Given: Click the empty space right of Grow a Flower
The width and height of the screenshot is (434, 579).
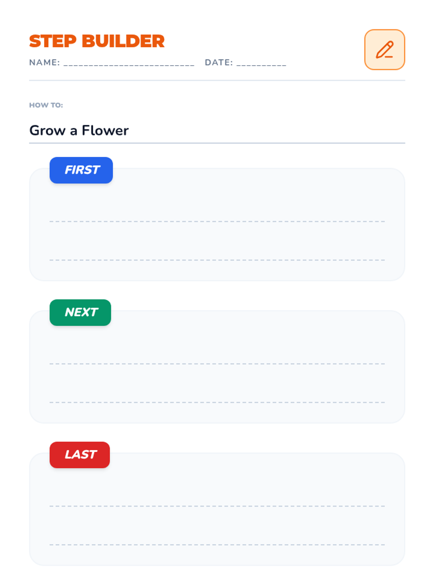Looking at the screenshot, I should coord(268,130).
